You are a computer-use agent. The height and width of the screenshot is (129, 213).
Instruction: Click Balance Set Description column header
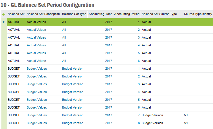tap(43, 14)
